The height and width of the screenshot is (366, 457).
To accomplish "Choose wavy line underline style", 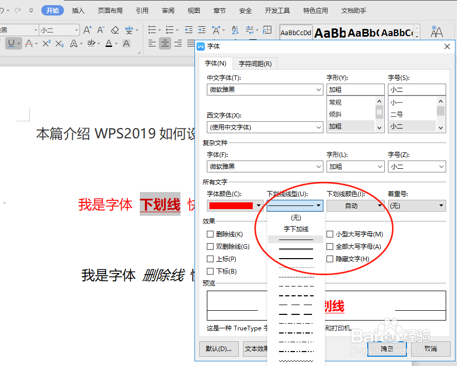I will point(296,361).
